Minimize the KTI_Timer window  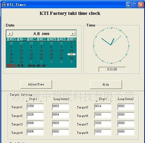(129, 5)
